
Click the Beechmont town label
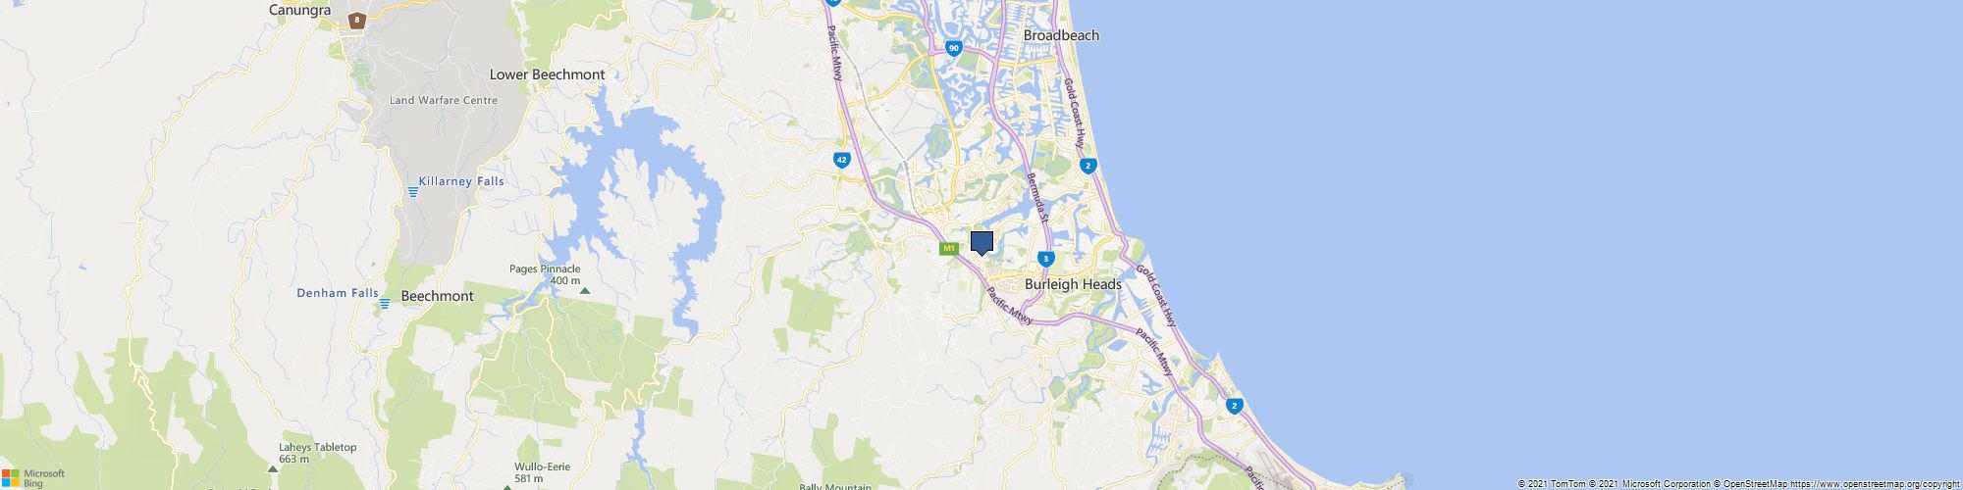(438, 296)
